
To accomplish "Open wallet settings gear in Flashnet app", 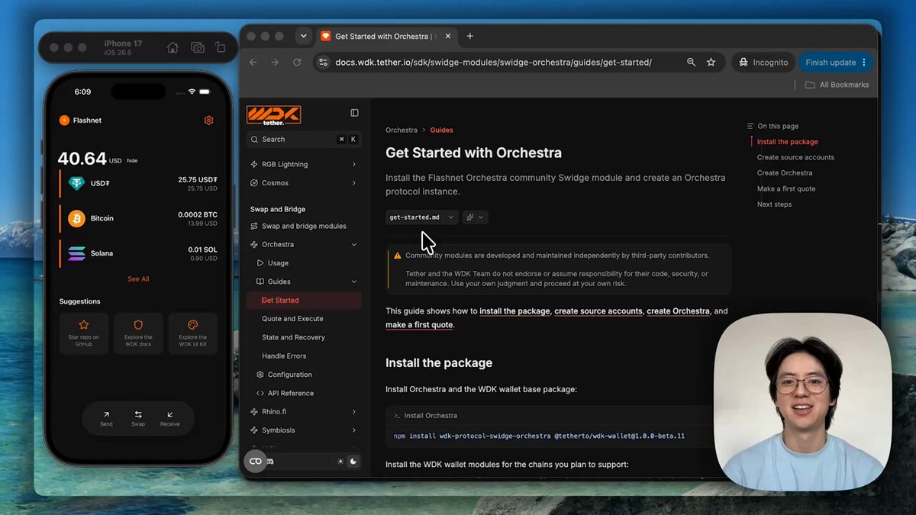I will pyautogui.click(x=208, y=121).
